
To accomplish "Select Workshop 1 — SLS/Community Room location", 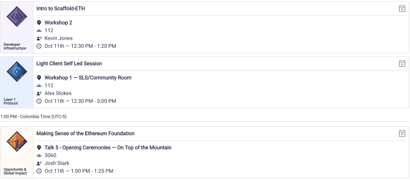I will [88, 78].
